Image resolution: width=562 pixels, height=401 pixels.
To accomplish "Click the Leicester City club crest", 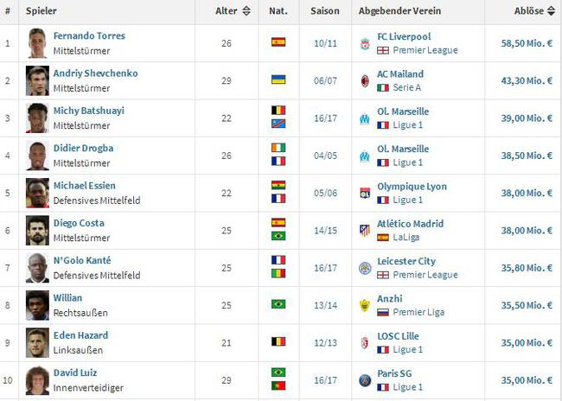I will click(x=365, y=268).
